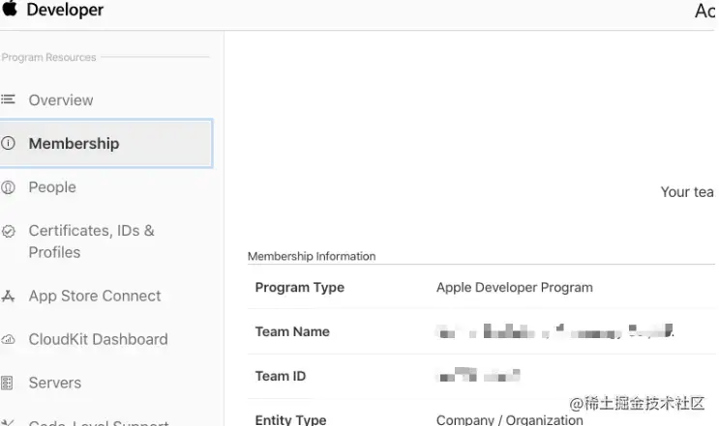
Task: Open CloudKit Dashboard
Action: click(98, 339)
